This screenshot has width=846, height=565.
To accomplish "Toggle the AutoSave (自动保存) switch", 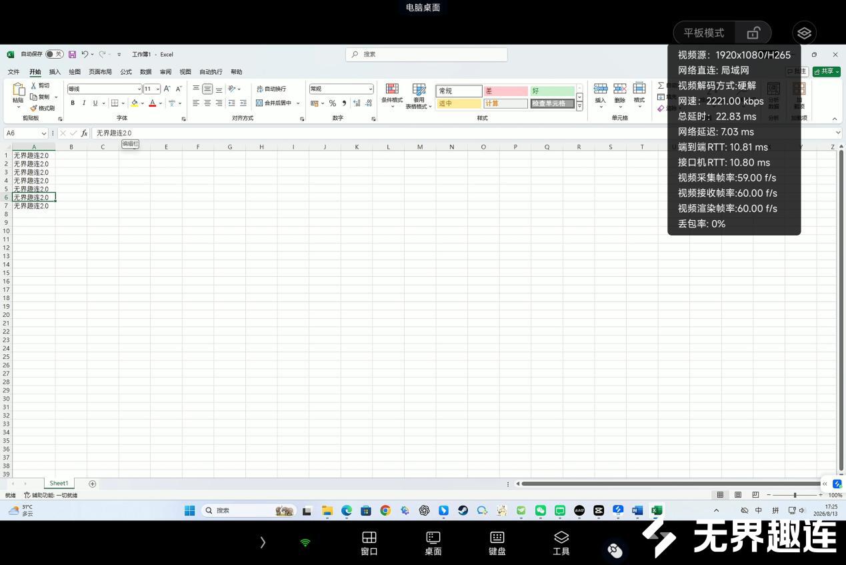I will click(55, 54).
